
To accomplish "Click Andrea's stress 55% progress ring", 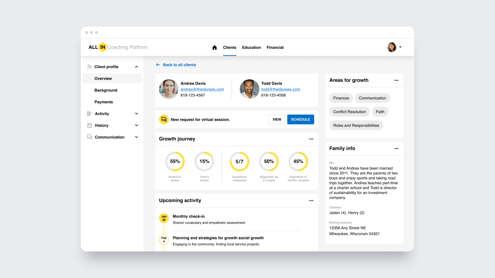I will pyautogui.click(x=175, y=162).
